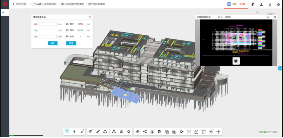Click the blue user avatar in header
This screenshot has width=283, height=138.
[229, 4]
